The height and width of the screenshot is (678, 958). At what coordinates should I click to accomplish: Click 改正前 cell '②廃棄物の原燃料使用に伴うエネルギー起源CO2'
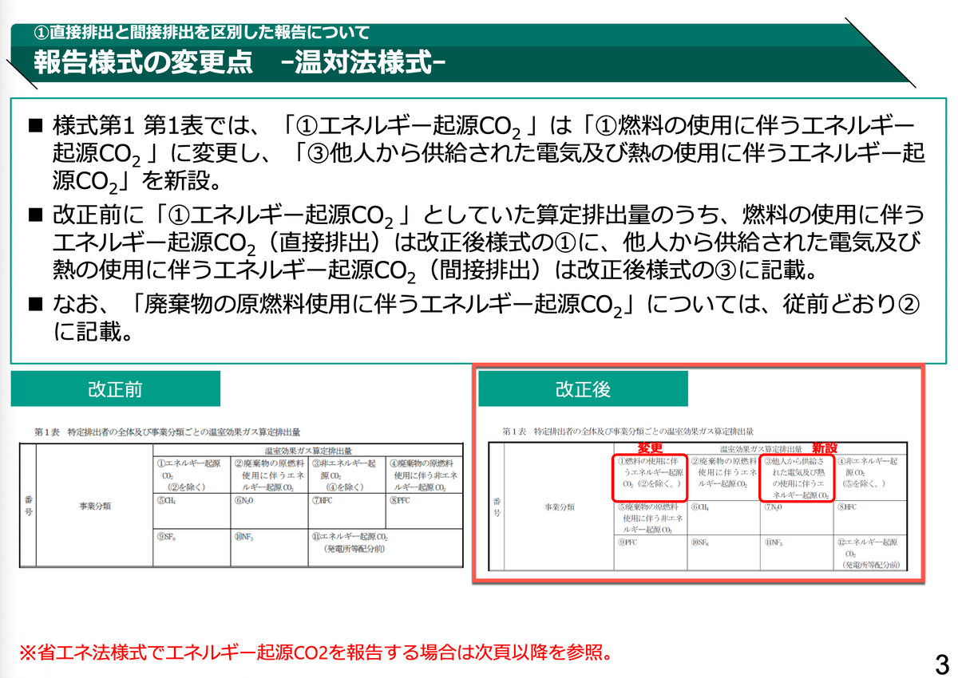point(267,475)
